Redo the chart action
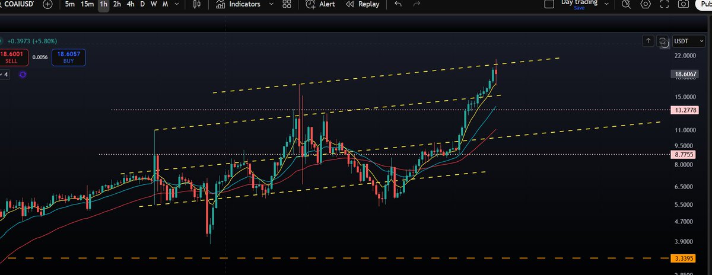712x275 pixels. pyautogui.click(x=416, y=4)
